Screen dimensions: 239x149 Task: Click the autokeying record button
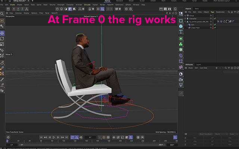[104, 137]
